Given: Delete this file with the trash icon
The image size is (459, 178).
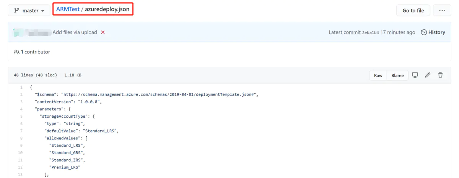Looking at the screenshot, I should 440,75.
